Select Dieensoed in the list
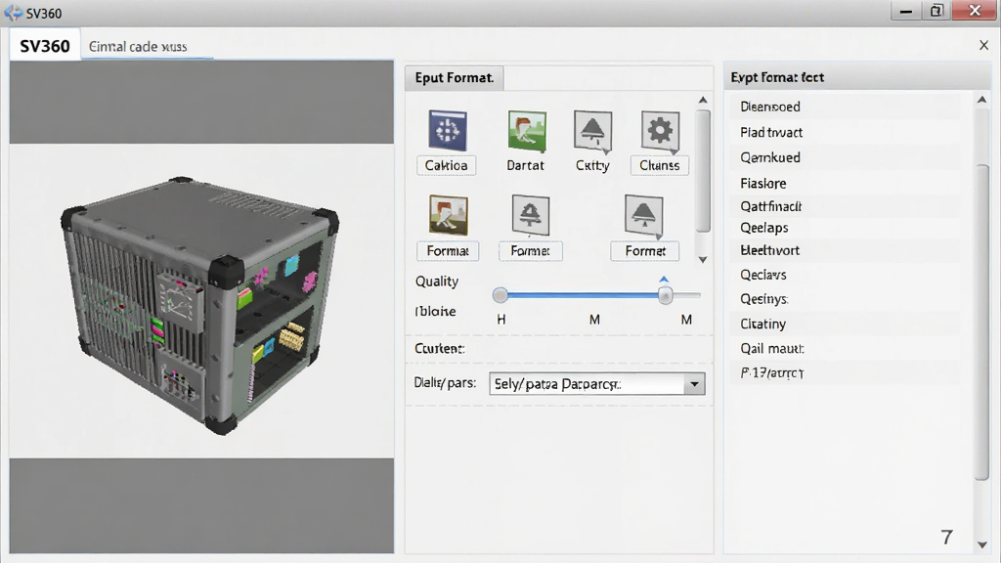Viewport: 1001px width, 563px height. [x=844, y=107]
